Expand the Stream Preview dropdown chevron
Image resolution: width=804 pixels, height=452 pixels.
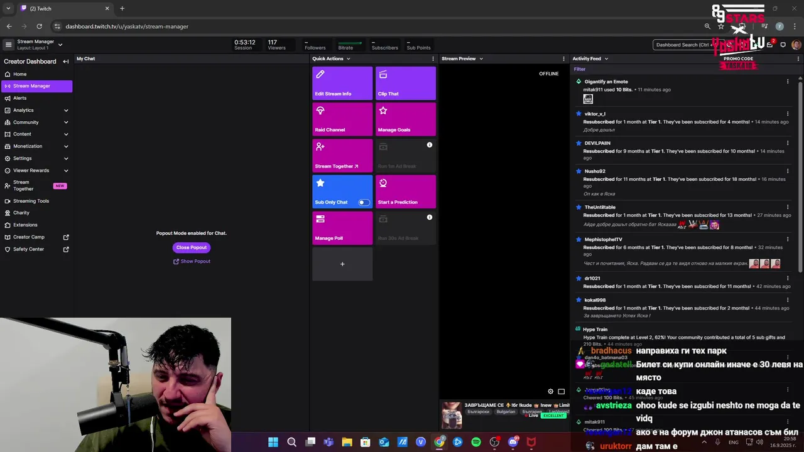481,59
